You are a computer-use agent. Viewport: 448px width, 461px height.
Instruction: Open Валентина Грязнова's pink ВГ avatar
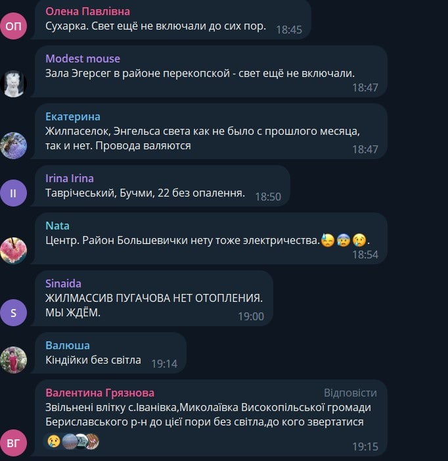[14, 443]
